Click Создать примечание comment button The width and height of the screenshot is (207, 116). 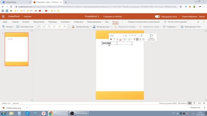coord(151,37)
